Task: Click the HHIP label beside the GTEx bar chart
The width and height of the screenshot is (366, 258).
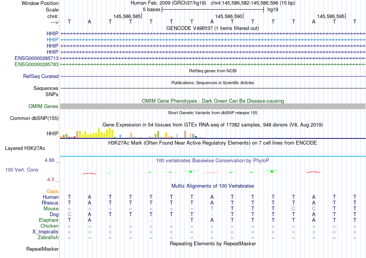Action: (x=52, y=134)
